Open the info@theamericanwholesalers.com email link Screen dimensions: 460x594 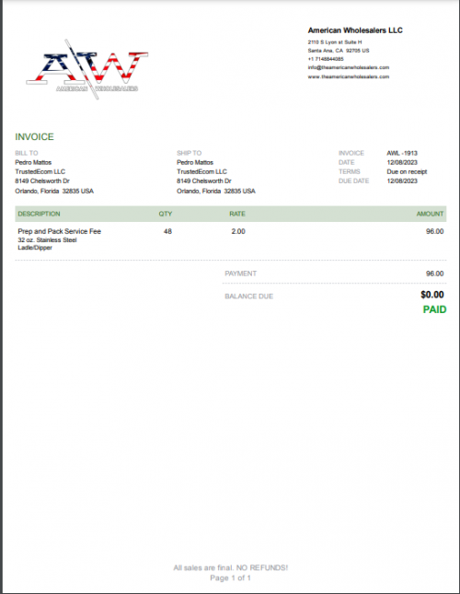[x=349, y=67]
